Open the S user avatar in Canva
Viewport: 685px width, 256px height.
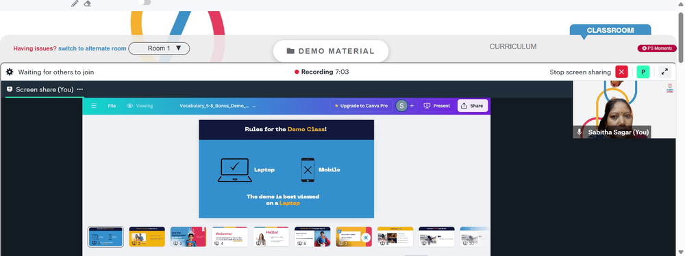coord(401,106)
